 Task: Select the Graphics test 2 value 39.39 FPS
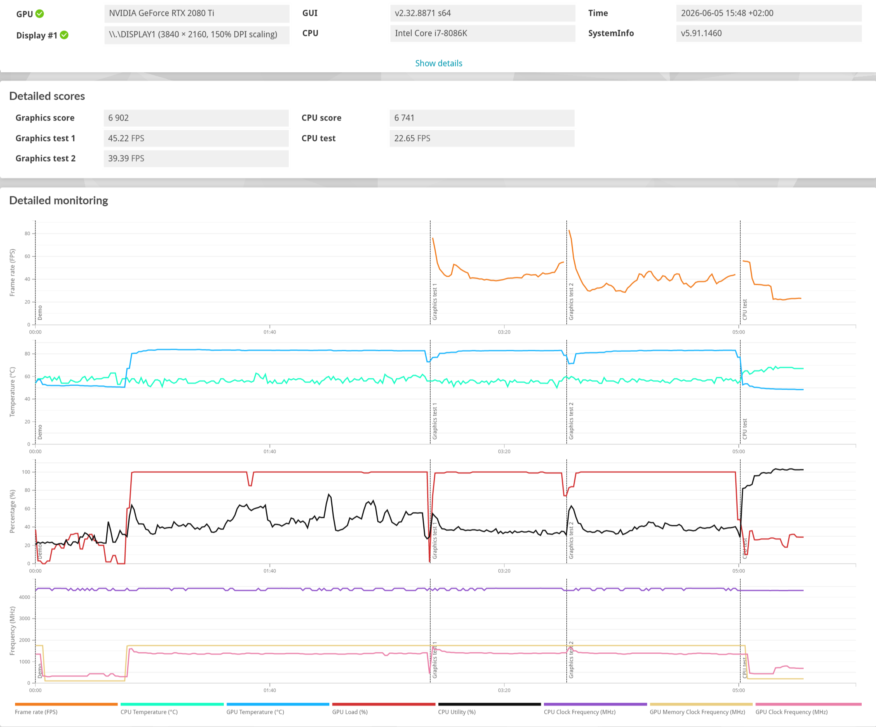coord(196,158)
